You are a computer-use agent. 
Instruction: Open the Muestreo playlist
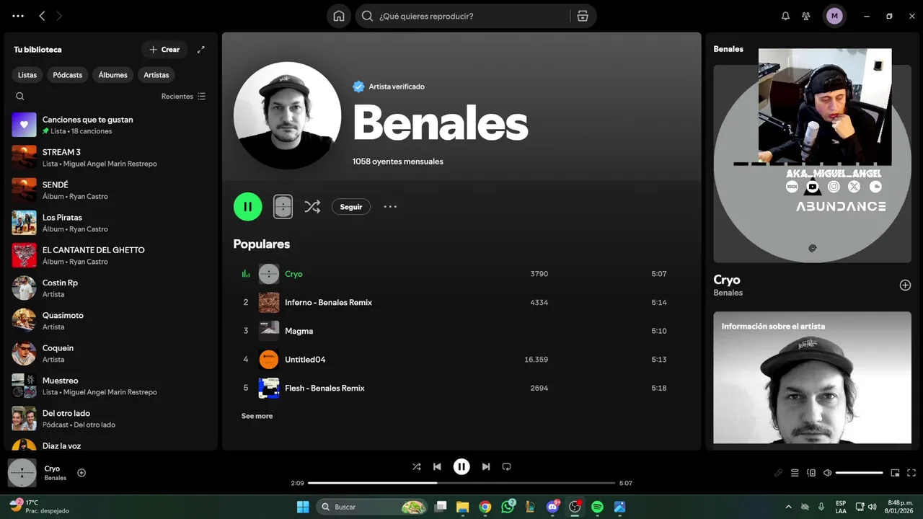(110, 386)
